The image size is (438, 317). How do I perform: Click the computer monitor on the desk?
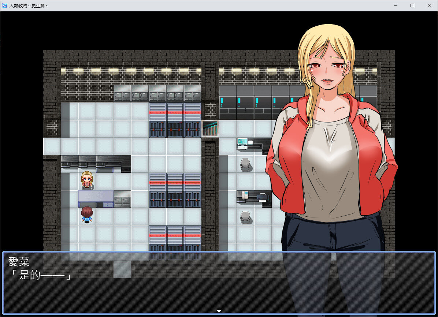click(x=242, y=142)
